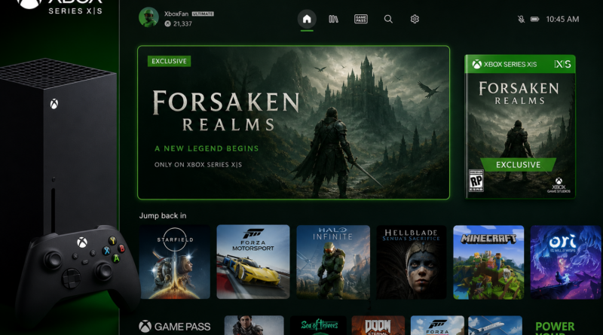The height and width of the screenshot is (335, 603).
Task: Open the Forsaken Realms hero banner
Action: click(x=293, y=123)
